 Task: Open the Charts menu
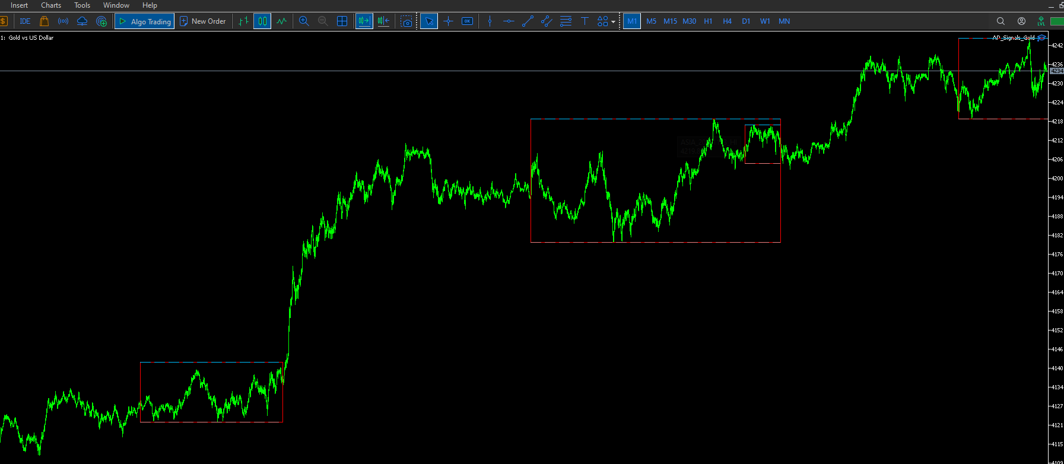[51, 5]
